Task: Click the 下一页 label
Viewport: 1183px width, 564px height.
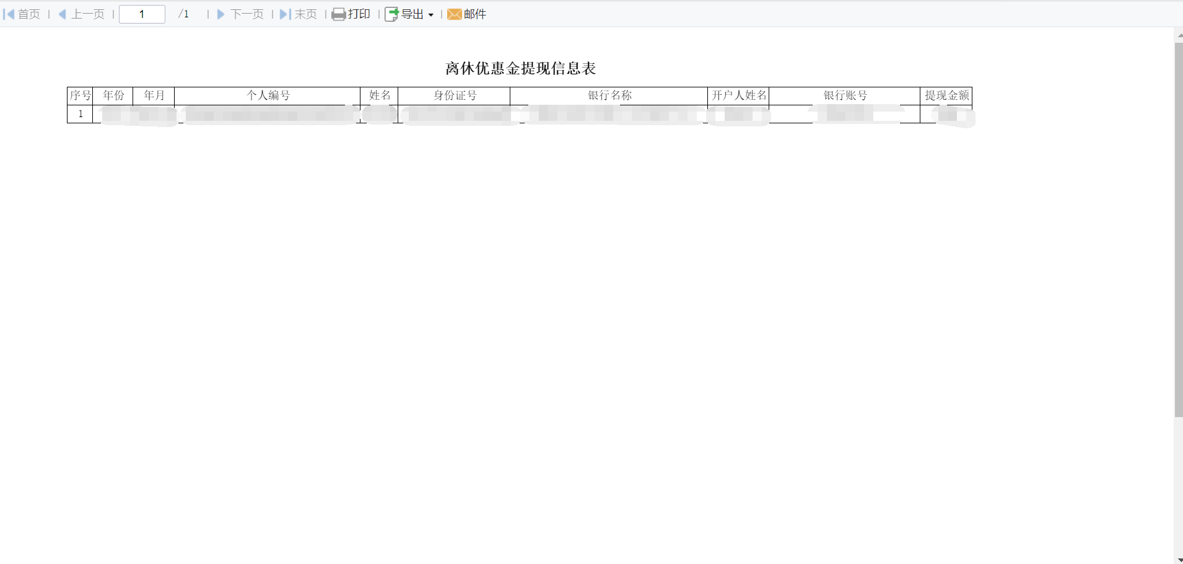Action: point(247,14)
